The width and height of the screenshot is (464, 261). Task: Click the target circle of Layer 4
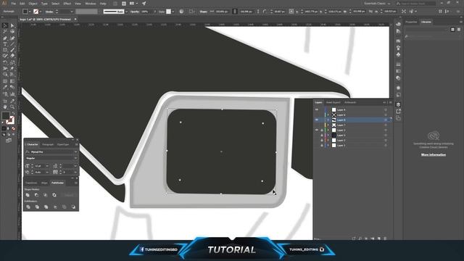[x=386, y=109]
